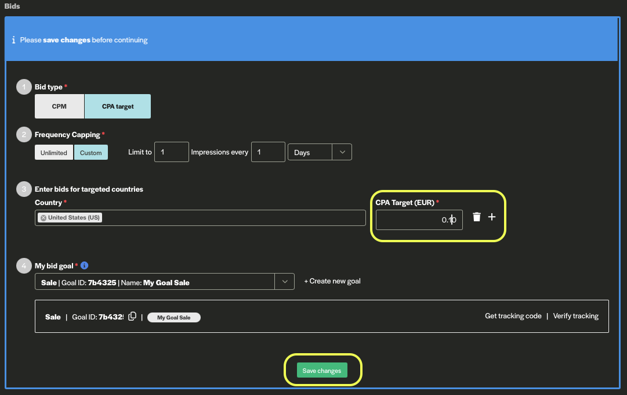Viewport: 627px width, 395px height.
Task: Click the Verify tracking link
Action: point(575,316)
